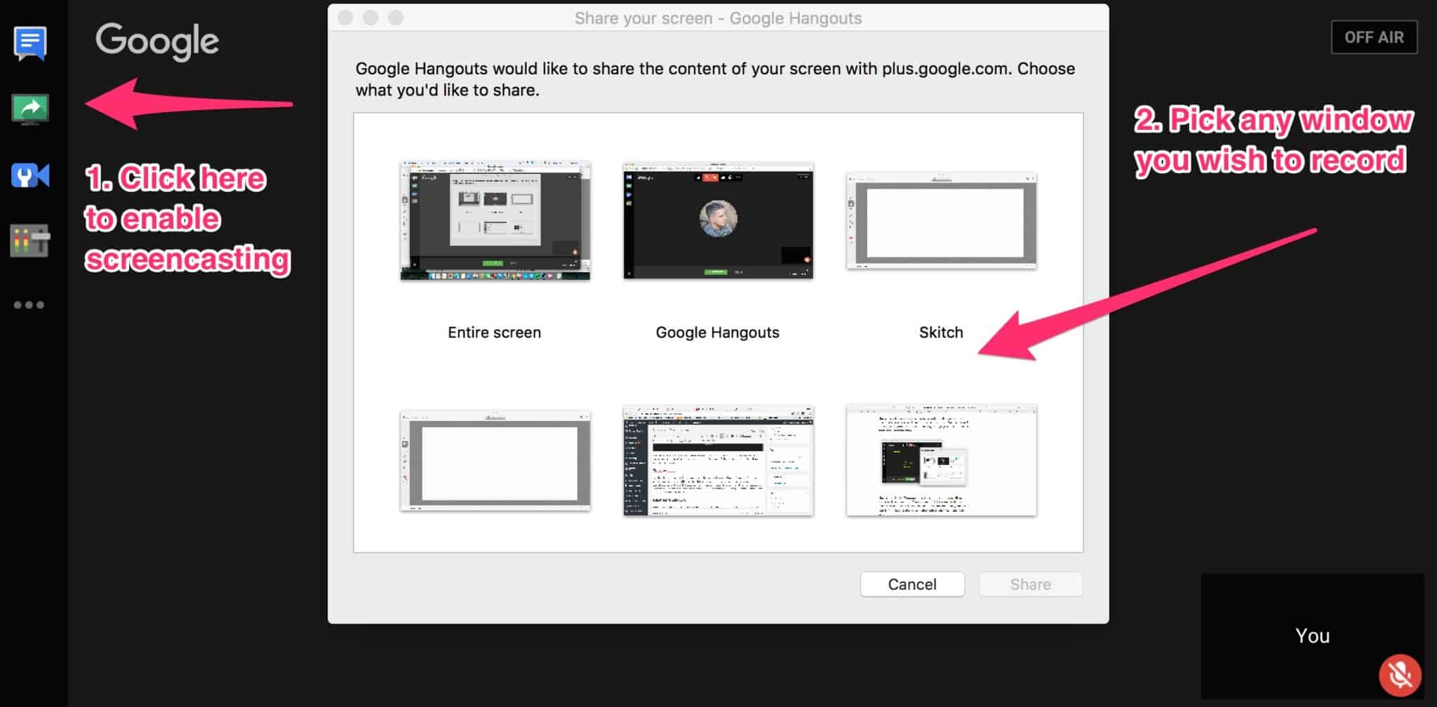Click the OFF AIR status button
This screenshot has width=1437, height=707.
[1374, 37]
